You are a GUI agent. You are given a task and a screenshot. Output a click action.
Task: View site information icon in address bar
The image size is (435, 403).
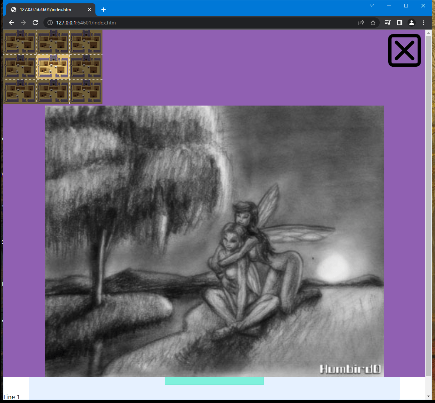coord(50,23)
